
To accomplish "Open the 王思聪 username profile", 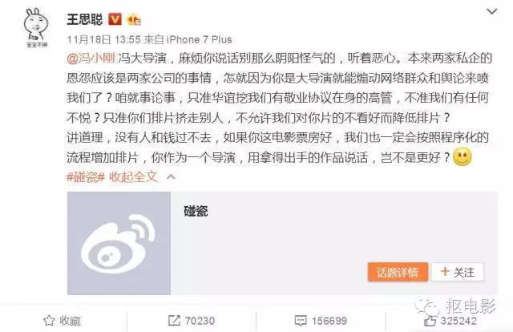I will (x=85, y=19).
